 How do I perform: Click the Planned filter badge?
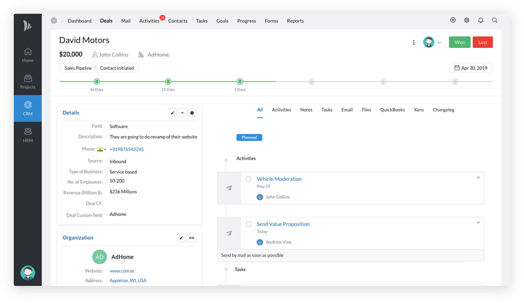point(249,138)
